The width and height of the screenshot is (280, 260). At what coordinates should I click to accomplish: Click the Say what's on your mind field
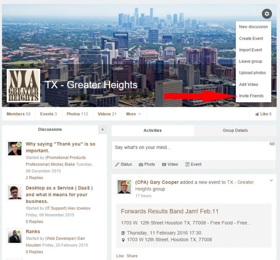(x=194, y=150)
